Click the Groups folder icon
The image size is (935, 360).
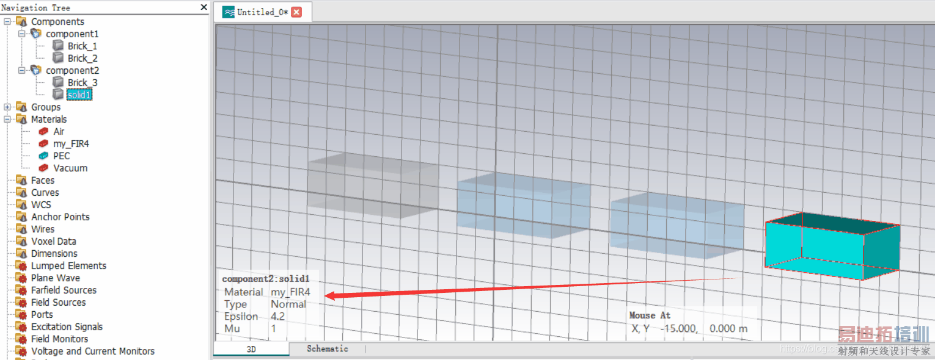[22, 107]
